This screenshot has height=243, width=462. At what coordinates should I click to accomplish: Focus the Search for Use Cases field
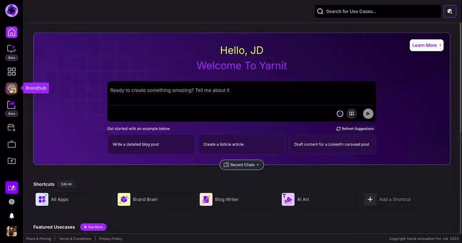[378, 11]
